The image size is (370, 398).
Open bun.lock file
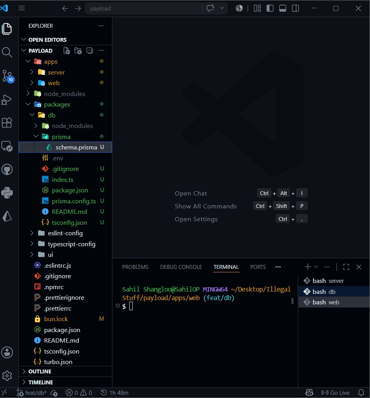coord(66,319)
